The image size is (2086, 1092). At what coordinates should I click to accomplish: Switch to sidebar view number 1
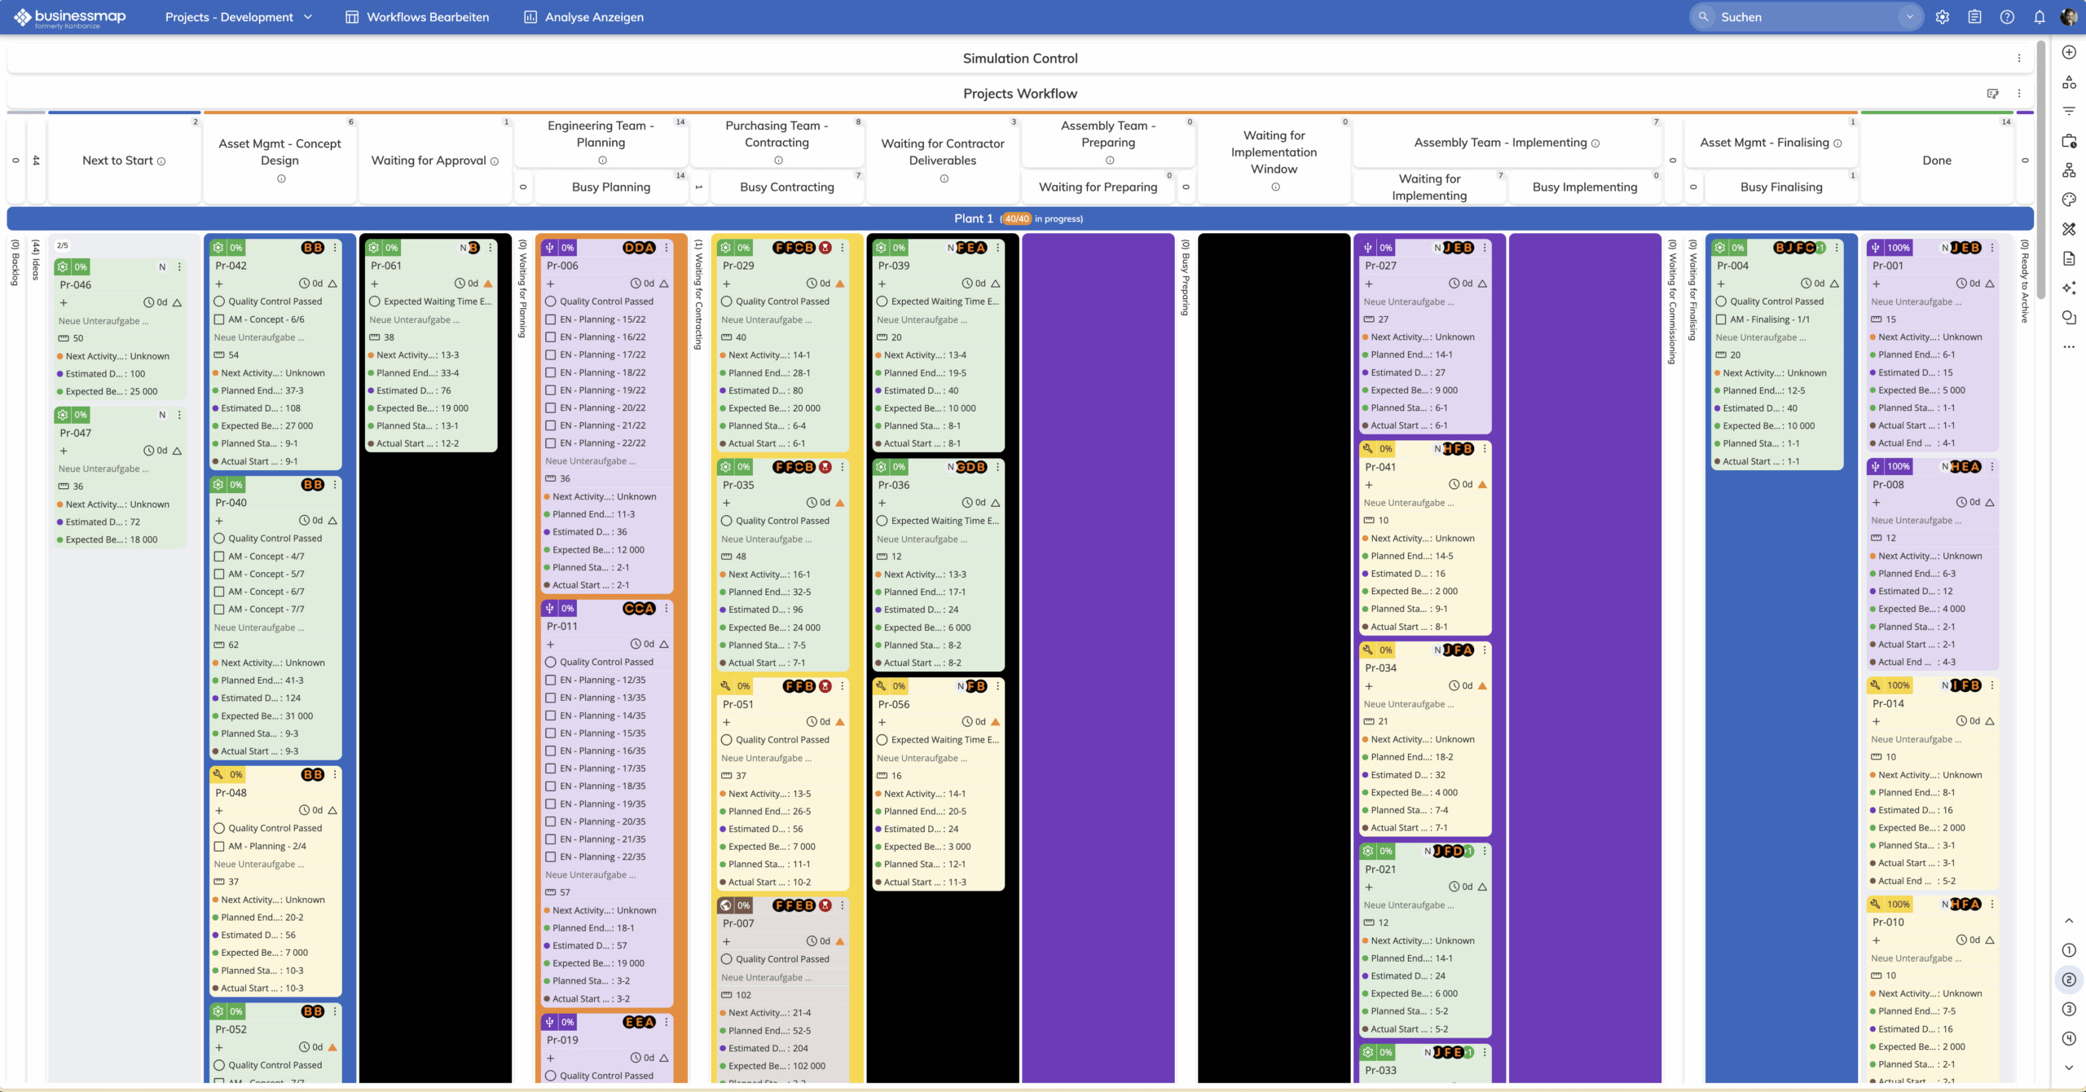tap(2069, 950)
